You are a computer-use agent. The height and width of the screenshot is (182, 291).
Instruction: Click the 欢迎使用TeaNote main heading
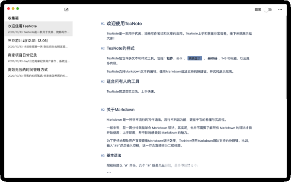[x=124, y=24]
